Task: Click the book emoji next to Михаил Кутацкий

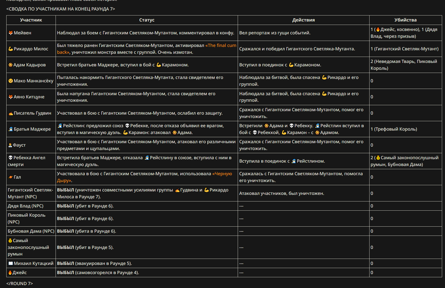Action: point(10,263)
